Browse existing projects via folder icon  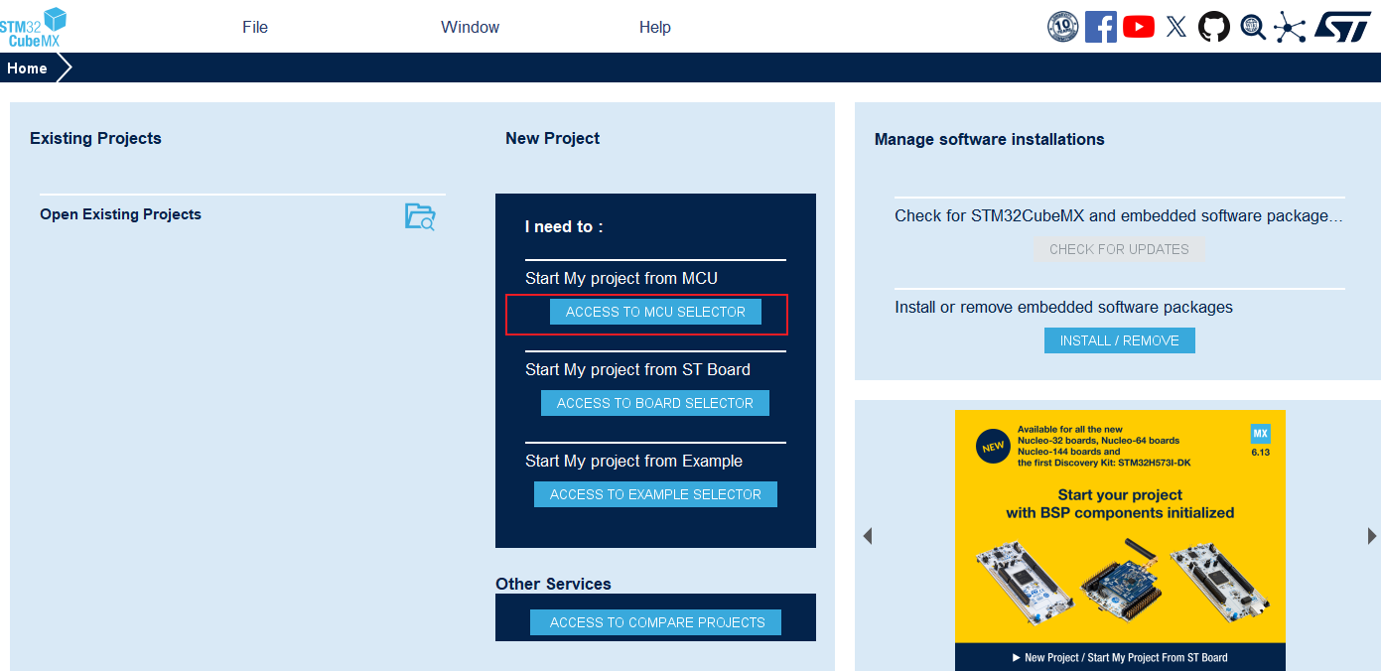(420, 216)
